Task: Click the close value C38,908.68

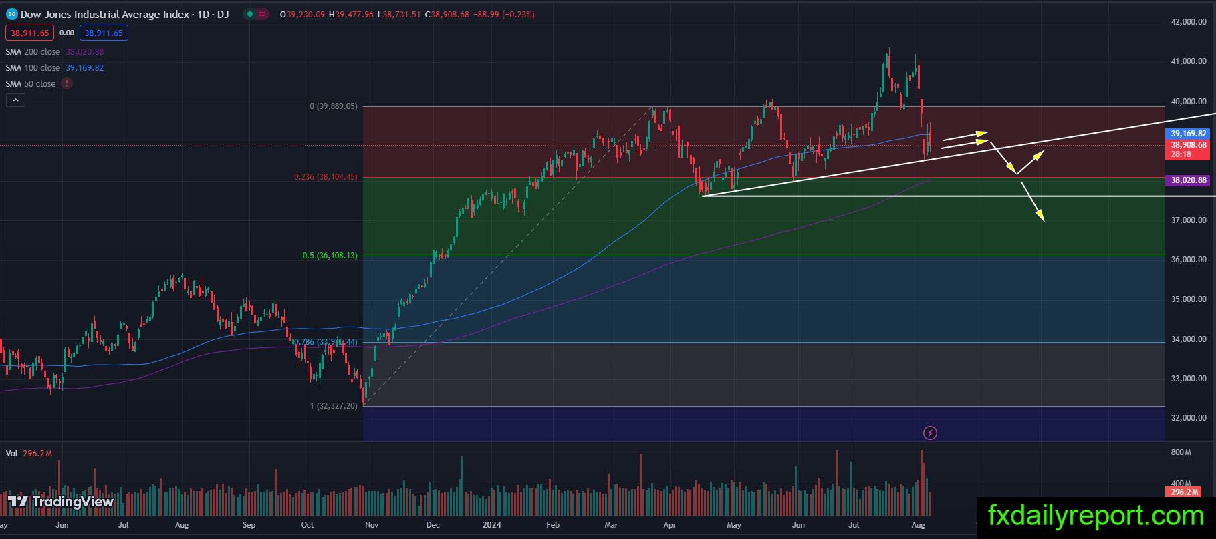Action: pyautogui.click(x=448, y=14)
